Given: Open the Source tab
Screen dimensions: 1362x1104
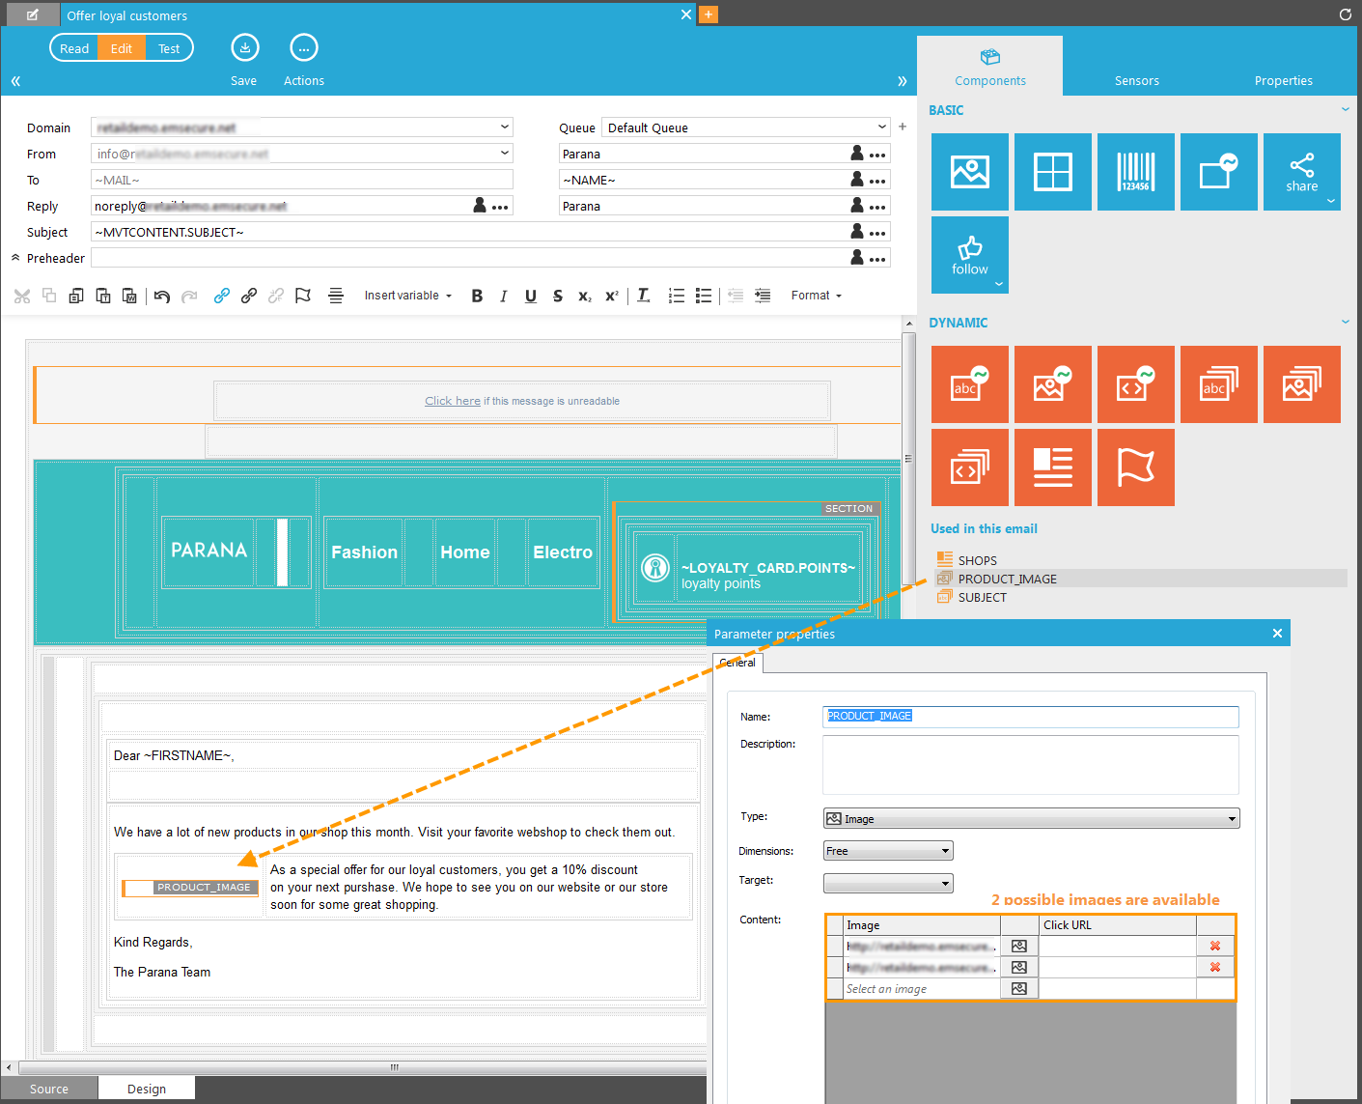Looking at the screenshot, I should (49, 1089).
